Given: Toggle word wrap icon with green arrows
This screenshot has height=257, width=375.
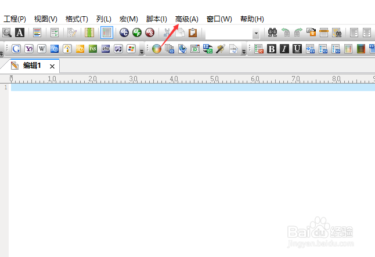Looking at the screenshot, I should pos(55,32).
